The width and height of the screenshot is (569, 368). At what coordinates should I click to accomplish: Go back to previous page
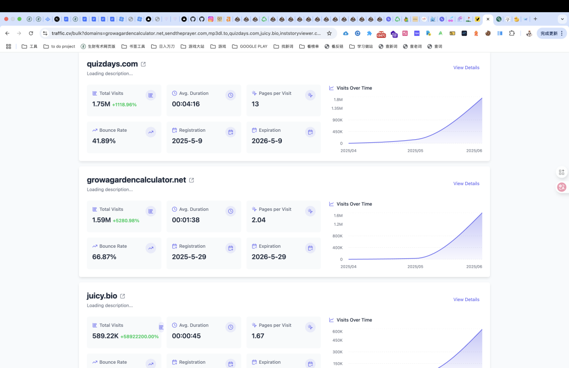point(7,33)
